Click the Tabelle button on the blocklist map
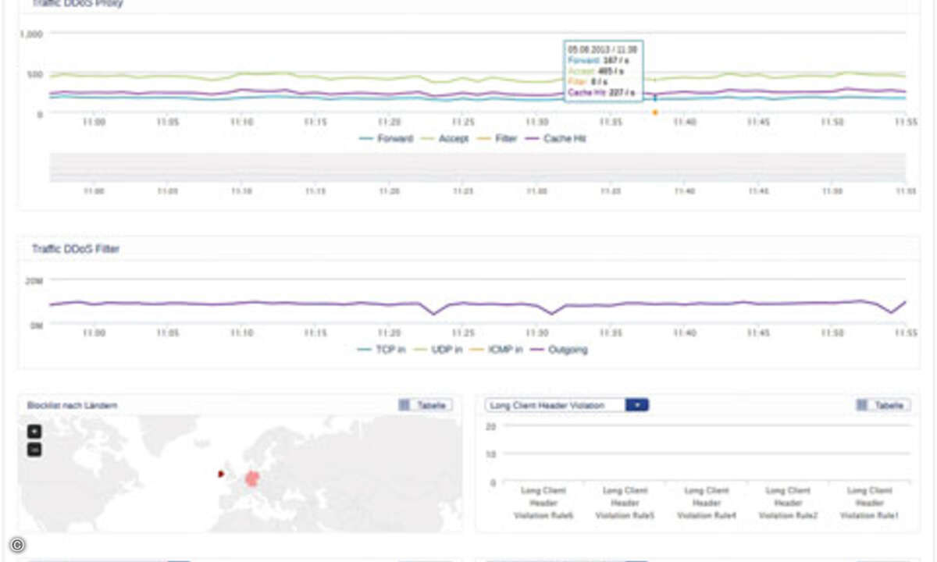Image resolution: width=937 pixels, height=562 pixels. point(425,405)
